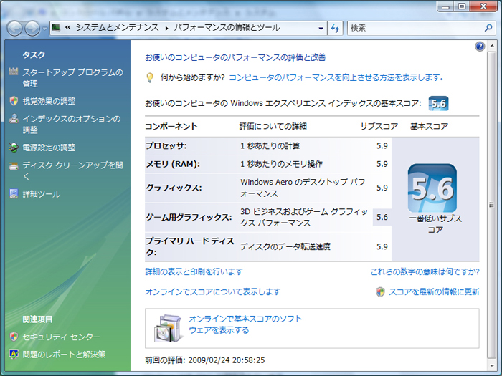
Task: Click the 前回の評価 date text
Action: click(205, 360)
